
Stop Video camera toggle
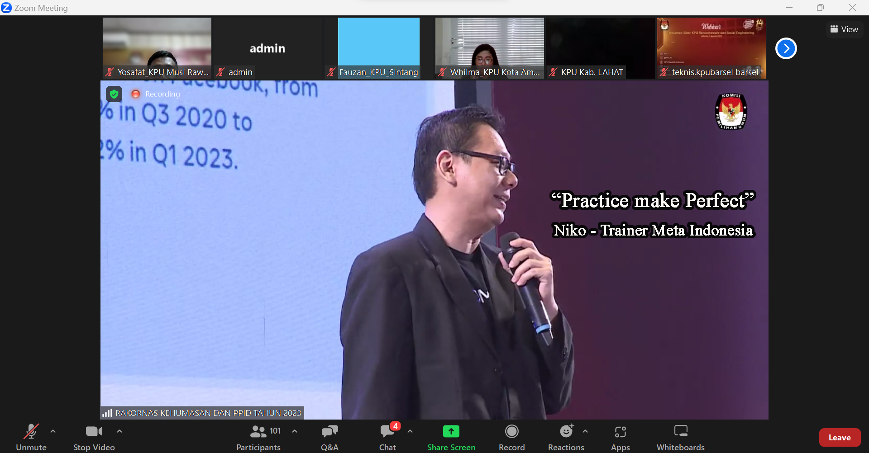click(x=94, y=437)
